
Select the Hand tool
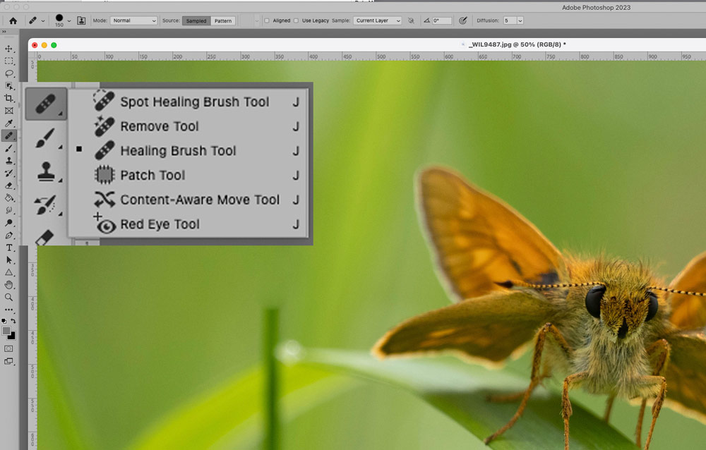point(8,285)
